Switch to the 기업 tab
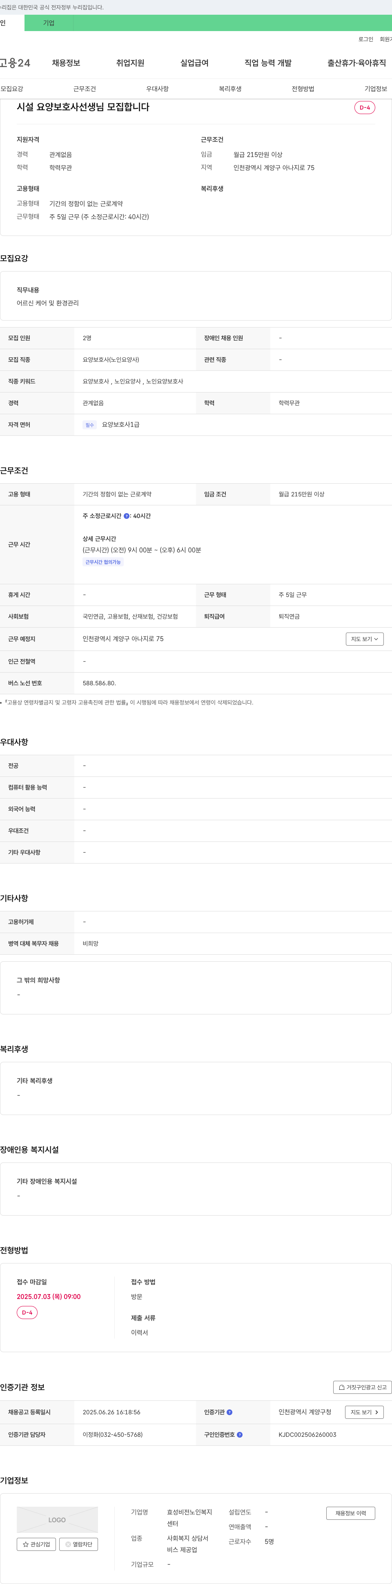Viewport: 392px width, 1584px height. pyautogui.click(x=49, y=23)
